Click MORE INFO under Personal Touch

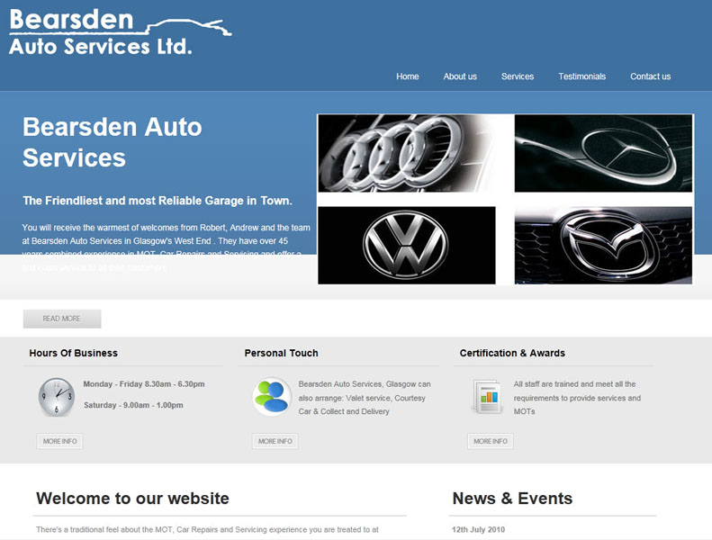(275, 441)
